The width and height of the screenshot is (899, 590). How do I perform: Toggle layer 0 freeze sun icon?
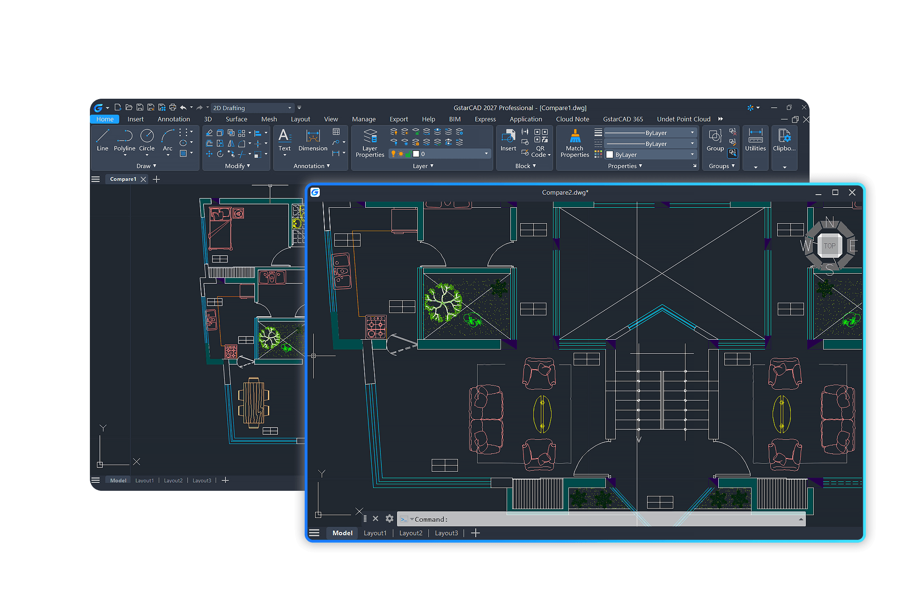[x=401, y=154]
